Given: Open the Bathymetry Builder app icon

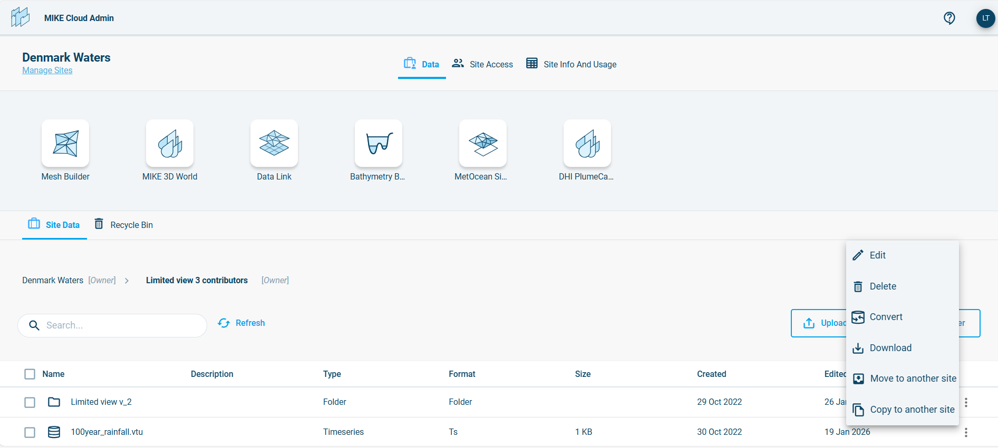Looking at the screenshot, I should coord(379,144).
